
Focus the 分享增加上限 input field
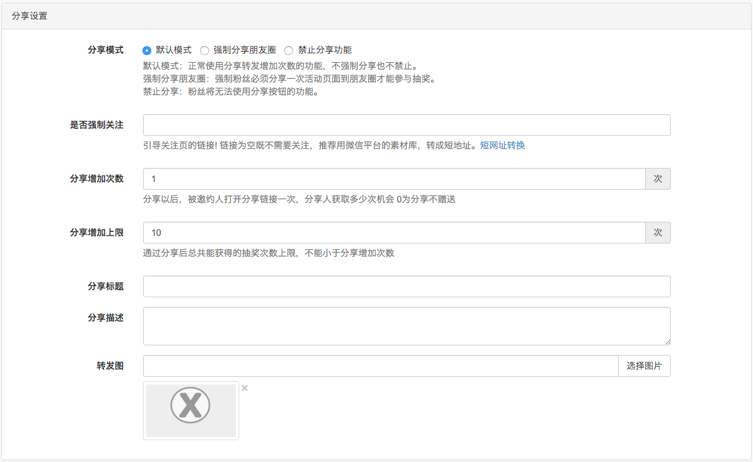tap(394, 232)
